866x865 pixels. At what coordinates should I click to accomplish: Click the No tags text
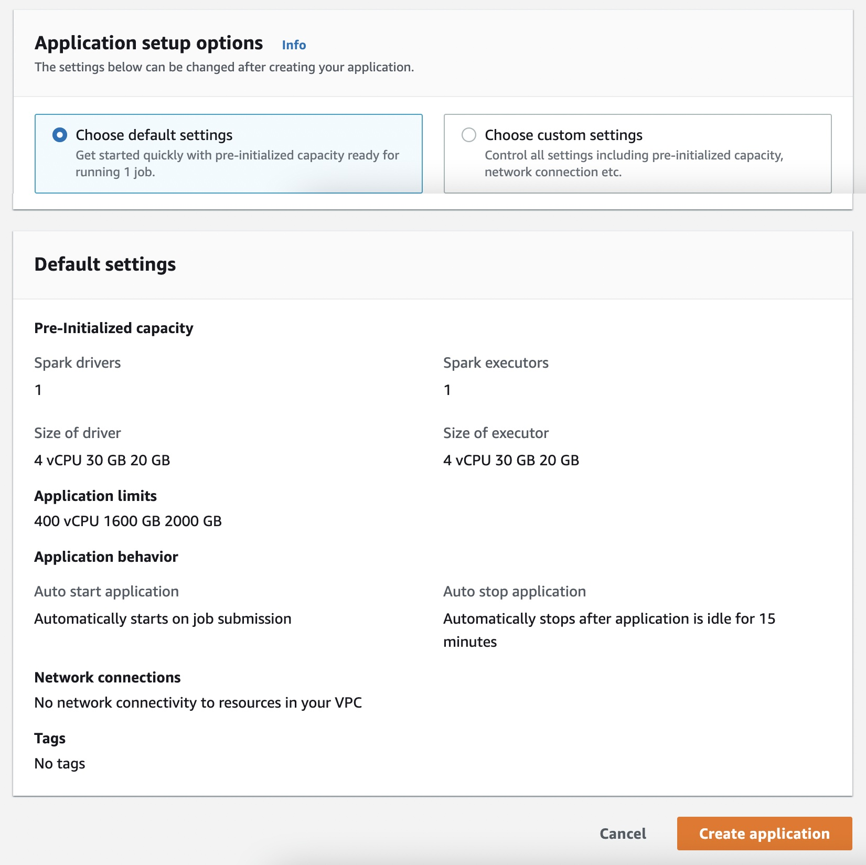coord(59,763)
